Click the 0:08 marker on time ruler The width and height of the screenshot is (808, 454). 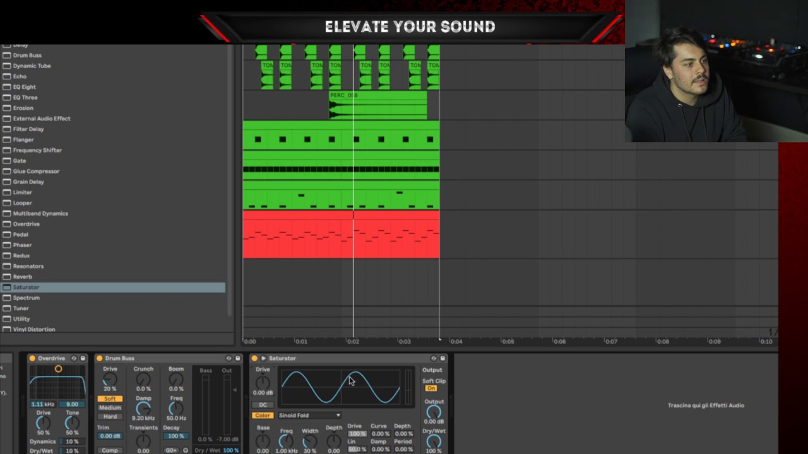coord(663,342)
